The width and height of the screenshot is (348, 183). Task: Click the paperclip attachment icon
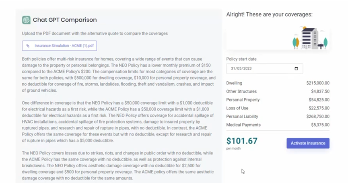tap(28, 46)
